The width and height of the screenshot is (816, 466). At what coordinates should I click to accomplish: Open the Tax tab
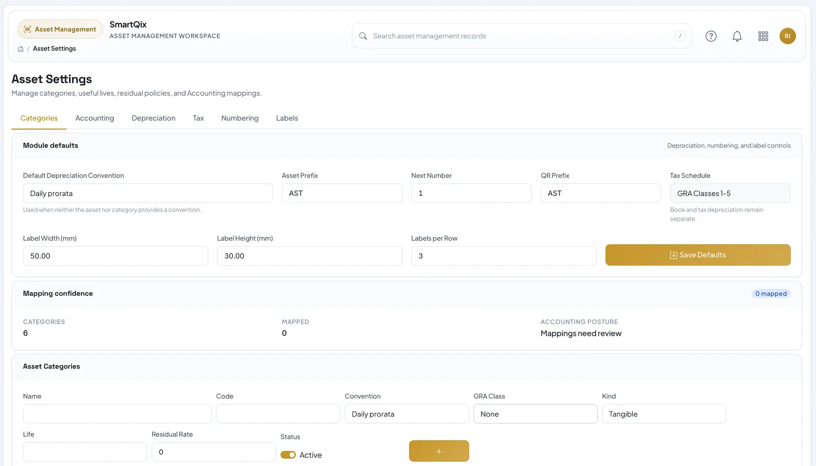198,118
